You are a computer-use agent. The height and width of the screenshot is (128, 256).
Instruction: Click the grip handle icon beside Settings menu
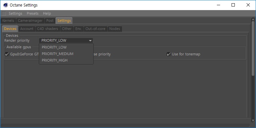coord(4,13)
